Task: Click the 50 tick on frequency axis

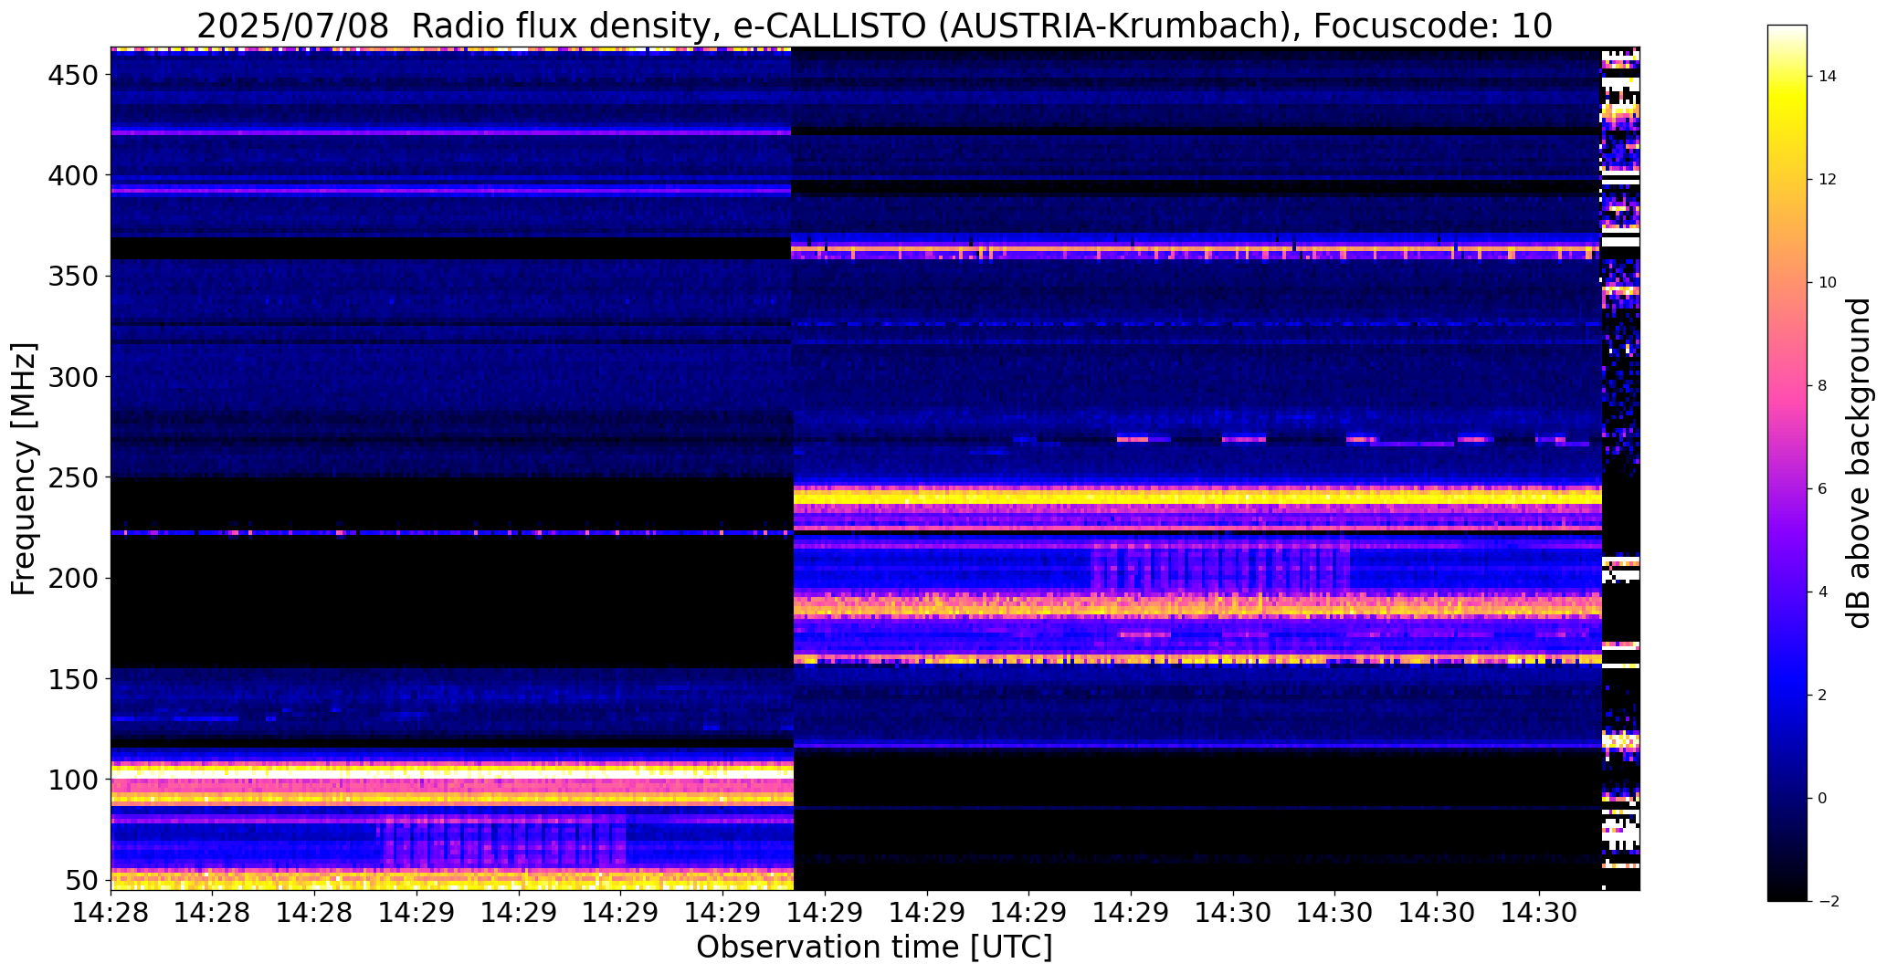Action: (x=80, y=881)
